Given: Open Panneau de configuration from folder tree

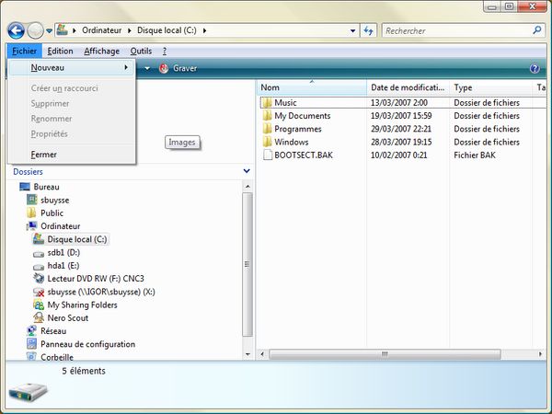Looking at the screenshot, I should click(87, 344).
